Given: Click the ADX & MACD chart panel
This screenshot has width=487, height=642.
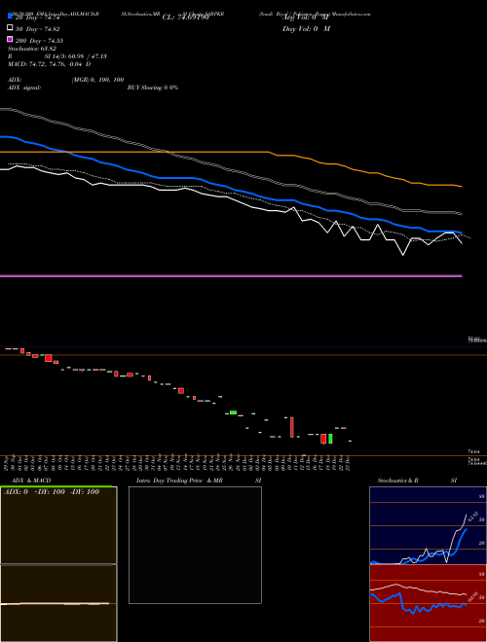Looking at the screenshot, I should pos(58,564).
